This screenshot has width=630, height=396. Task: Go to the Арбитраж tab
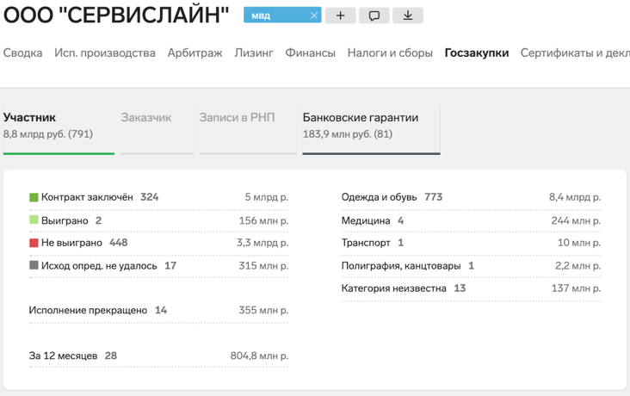point(195,53)
